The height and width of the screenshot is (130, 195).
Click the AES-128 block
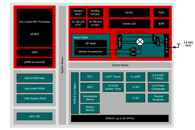coord(35,116)
